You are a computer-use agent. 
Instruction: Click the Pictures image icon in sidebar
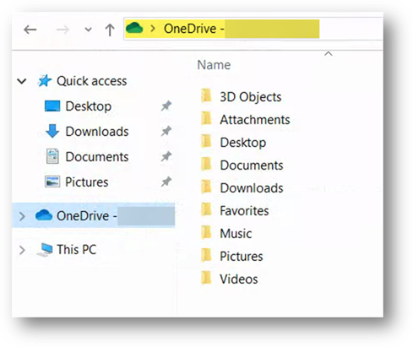click(52, 182)
